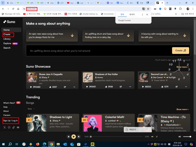Click the Sign Up / Log In link
The image size is (196, 147).
click(10, 121)
